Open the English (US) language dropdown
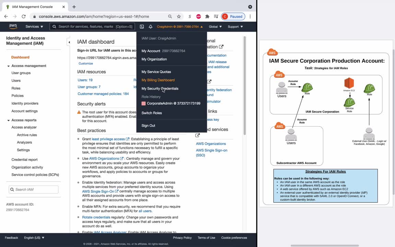Viewport: 395px width, 247px height. click(34, 238)
